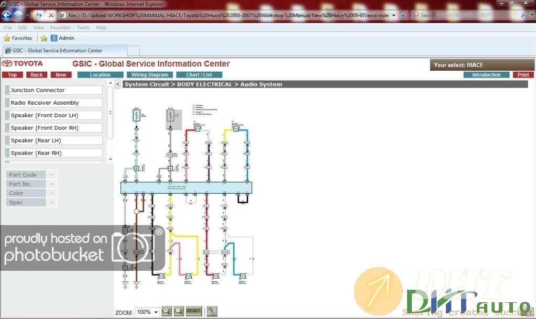
Task: Click the Radio Receiver Assembly block in diagram
Action: (187, 188)
